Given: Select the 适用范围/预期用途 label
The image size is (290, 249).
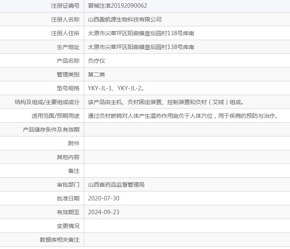Looking at the screenshot, I should (x=55, y=116).
